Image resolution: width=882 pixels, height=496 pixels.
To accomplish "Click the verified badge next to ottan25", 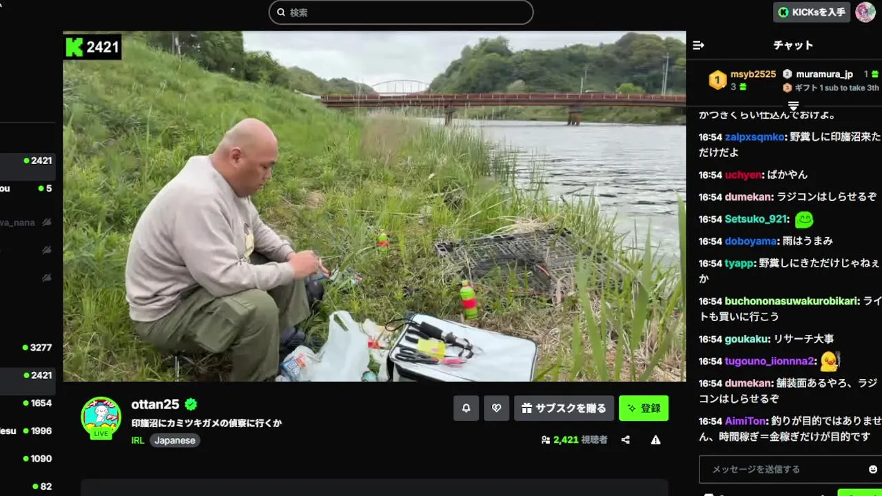I will pos(191,404).
